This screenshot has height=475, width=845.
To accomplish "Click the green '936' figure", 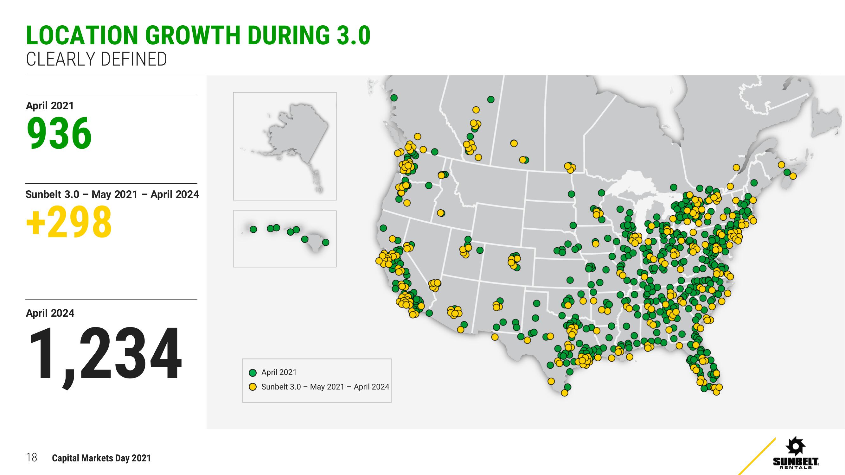I will [59, 133].
